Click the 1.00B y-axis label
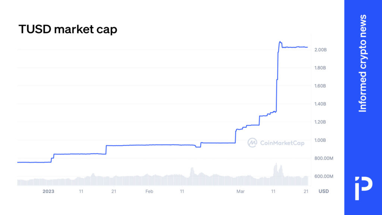This screenshot has height=215, width=382. pos(320,140)
